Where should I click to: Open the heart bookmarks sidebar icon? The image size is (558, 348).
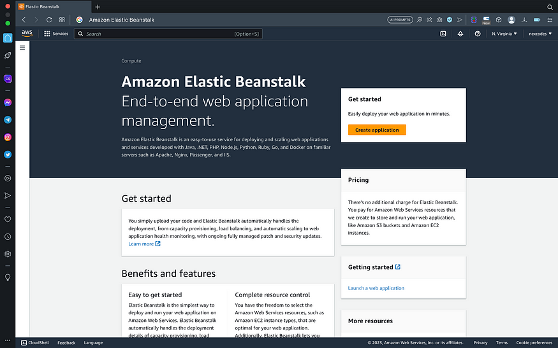[8, 219]
